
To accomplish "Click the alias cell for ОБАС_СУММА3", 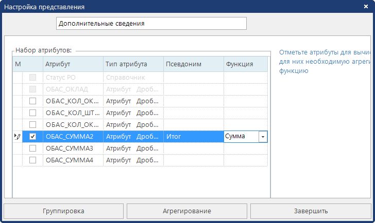I will pyautogui.click(x=193, y=148).
